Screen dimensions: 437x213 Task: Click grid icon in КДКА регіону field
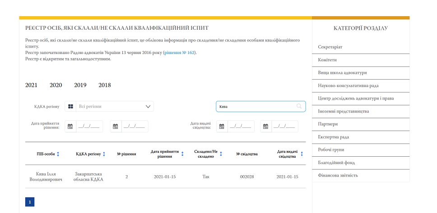click(x=70, y=107)
